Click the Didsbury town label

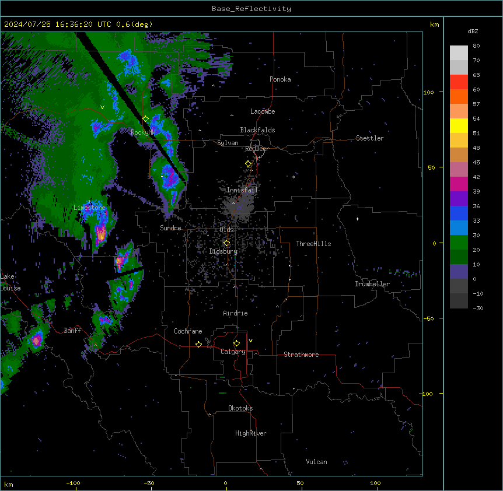click(223, 251)
